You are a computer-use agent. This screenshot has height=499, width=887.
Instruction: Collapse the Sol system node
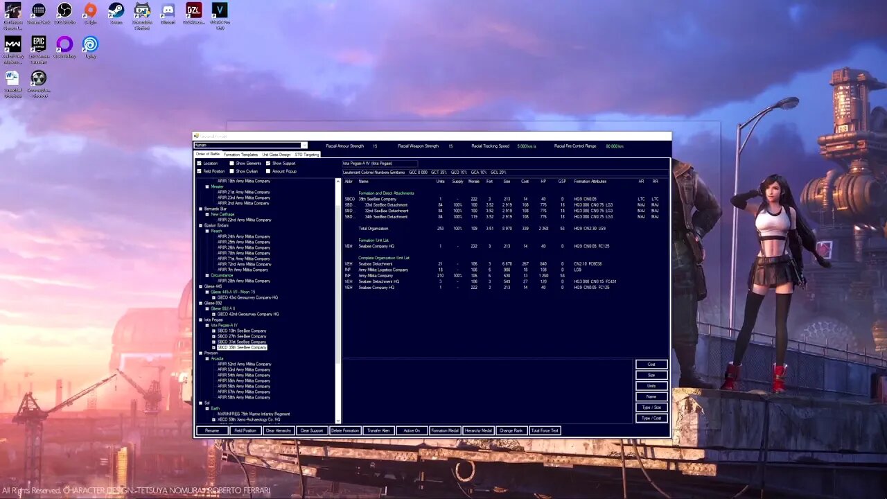point(201,403)
